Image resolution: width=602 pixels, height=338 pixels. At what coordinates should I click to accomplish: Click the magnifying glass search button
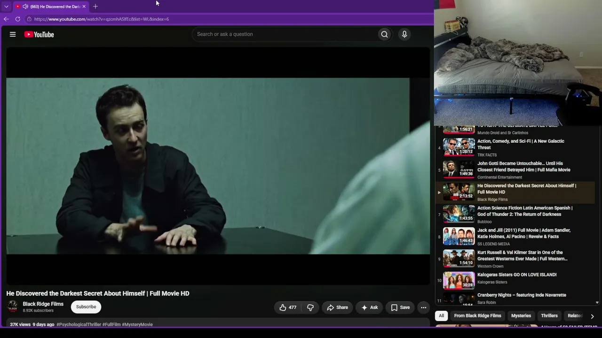[x=384, y=34]
